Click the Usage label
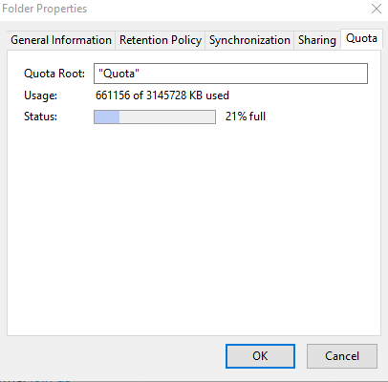 [x=40, y=95]
